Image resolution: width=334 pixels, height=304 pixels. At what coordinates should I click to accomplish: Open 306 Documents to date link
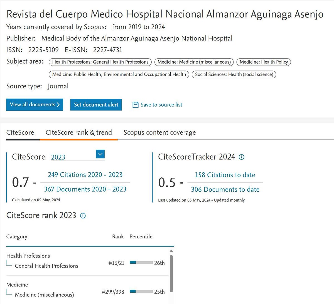(225, 190)
